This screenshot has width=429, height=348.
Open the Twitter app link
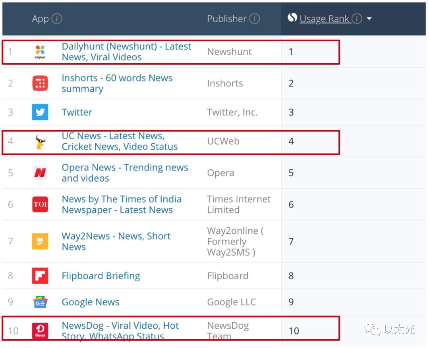[x=77, y=112]
